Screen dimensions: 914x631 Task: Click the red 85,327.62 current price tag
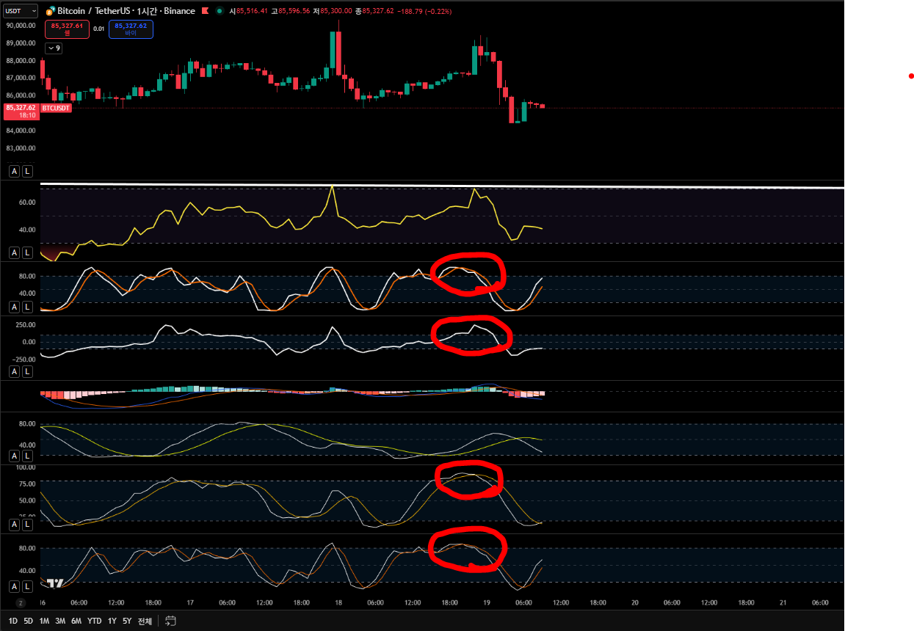(x=21, y=112)
